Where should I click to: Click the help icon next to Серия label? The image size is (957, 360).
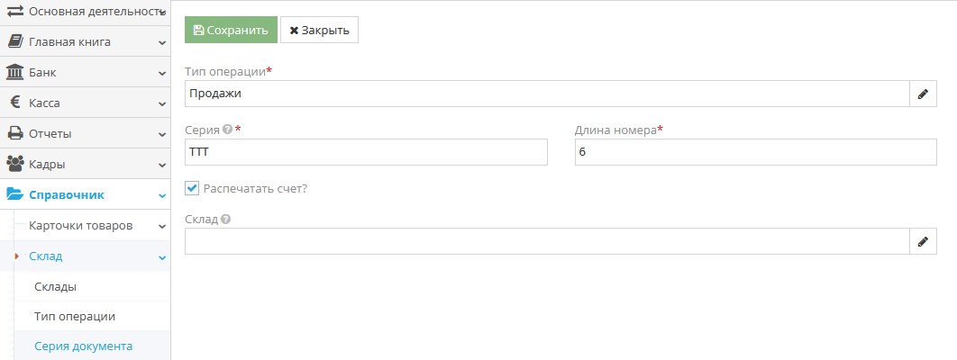(x=227, y=130)
